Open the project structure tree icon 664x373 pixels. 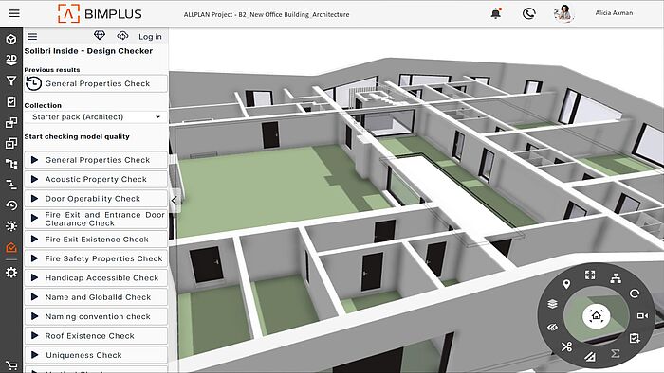coord(11,164)
